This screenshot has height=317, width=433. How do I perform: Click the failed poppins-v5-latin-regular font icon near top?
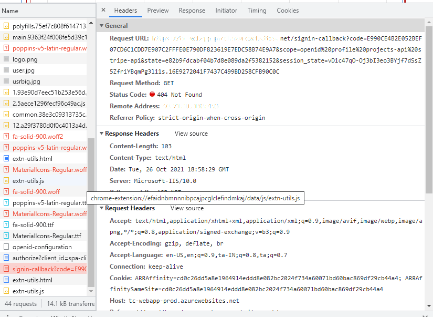(x=6, y=48)
